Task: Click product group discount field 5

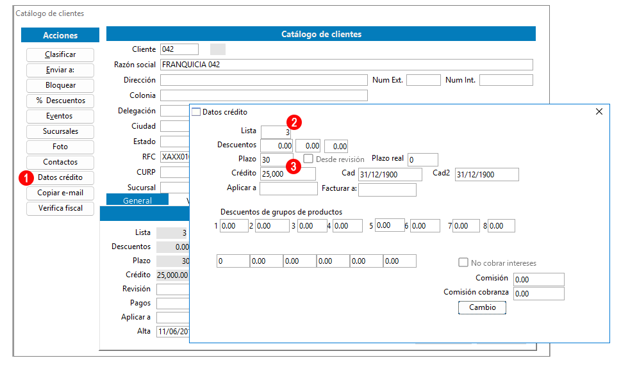Action: [390, 225]
